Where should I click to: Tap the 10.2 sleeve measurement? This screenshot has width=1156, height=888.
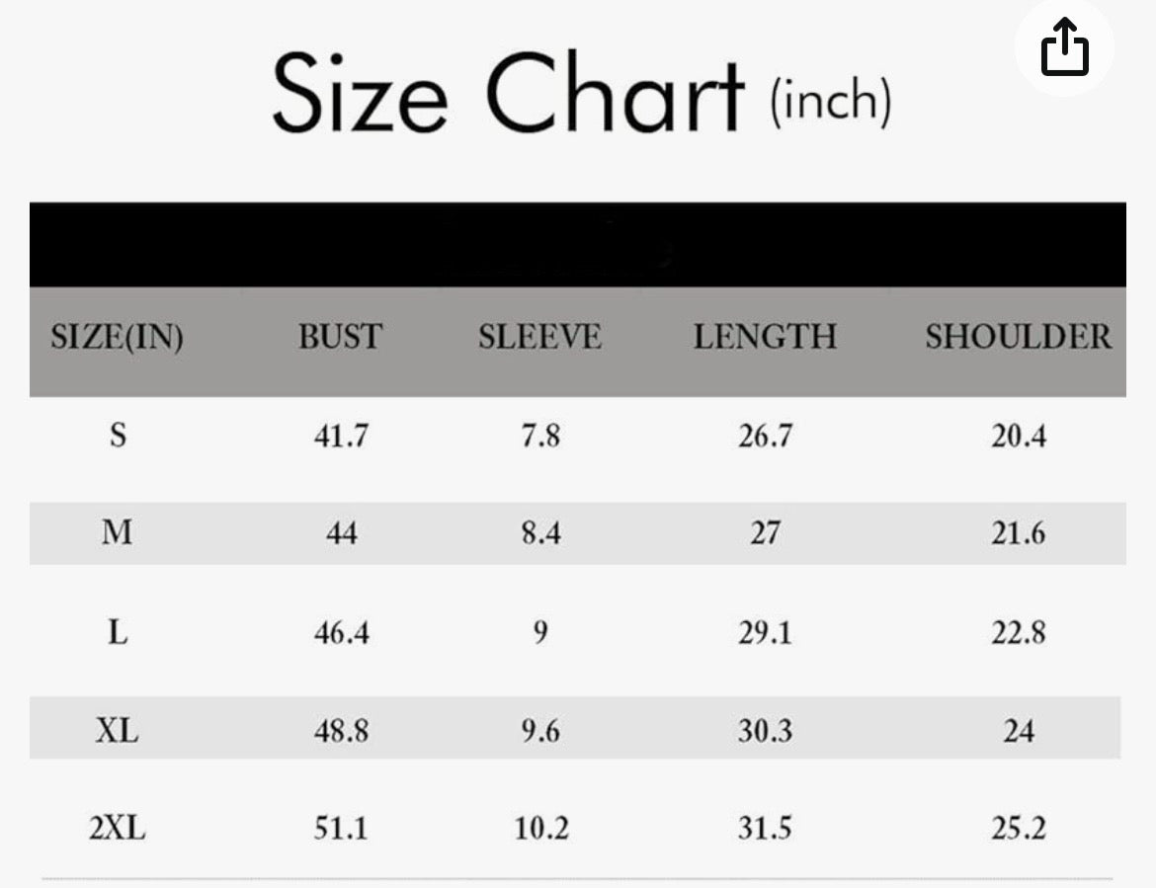541,828
